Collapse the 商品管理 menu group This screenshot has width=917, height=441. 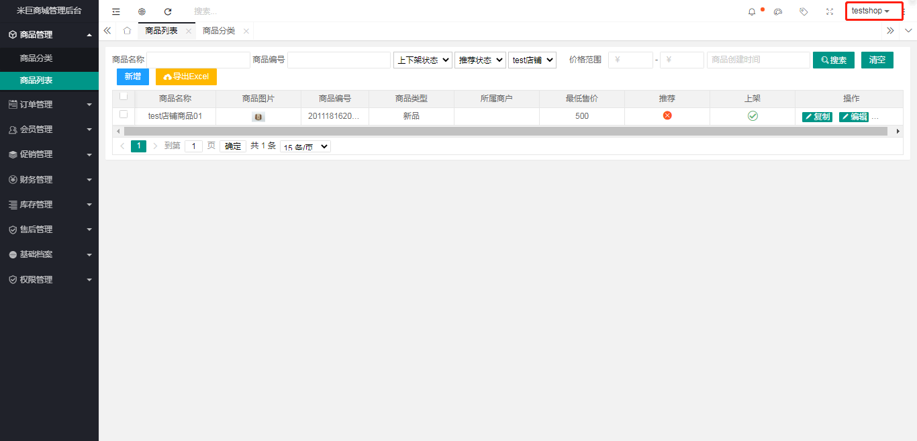49,35
